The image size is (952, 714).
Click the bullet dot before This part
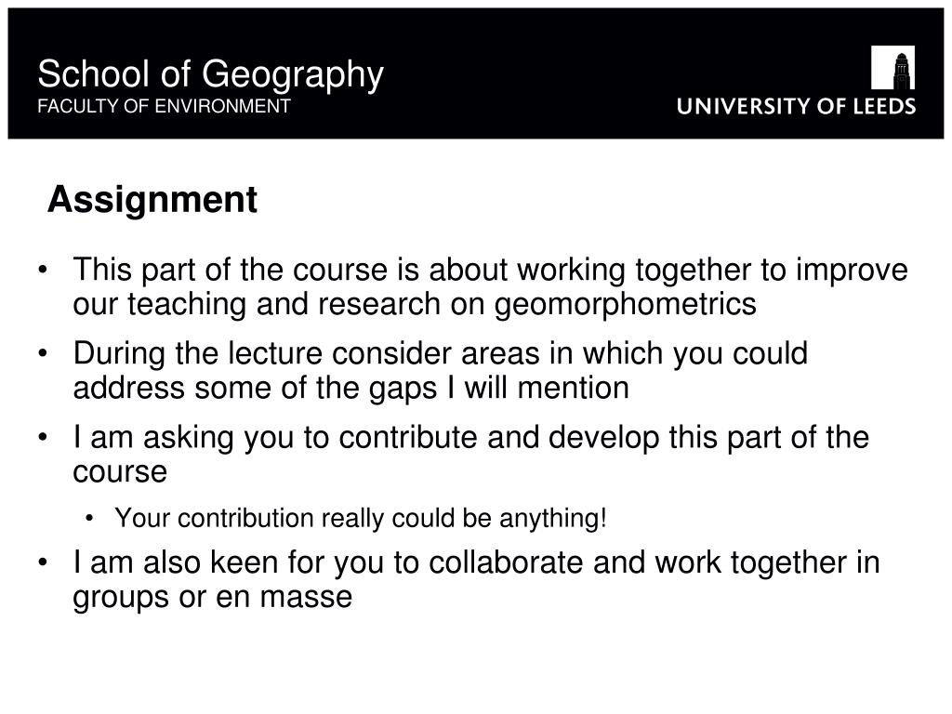click(x=42, y=270)
